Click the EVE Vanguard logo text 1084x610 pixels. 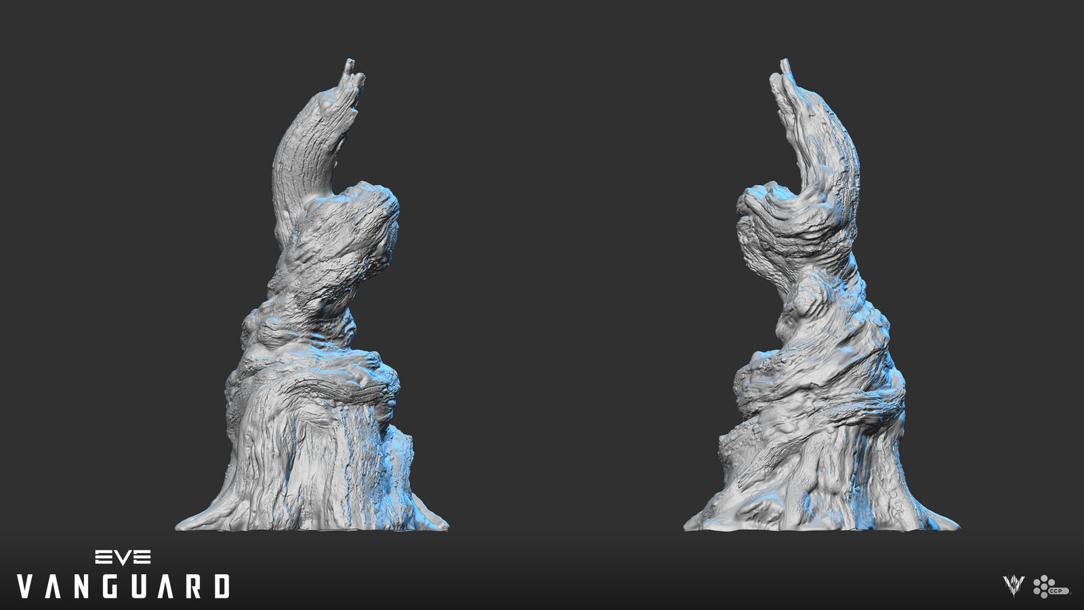(123, 575)
